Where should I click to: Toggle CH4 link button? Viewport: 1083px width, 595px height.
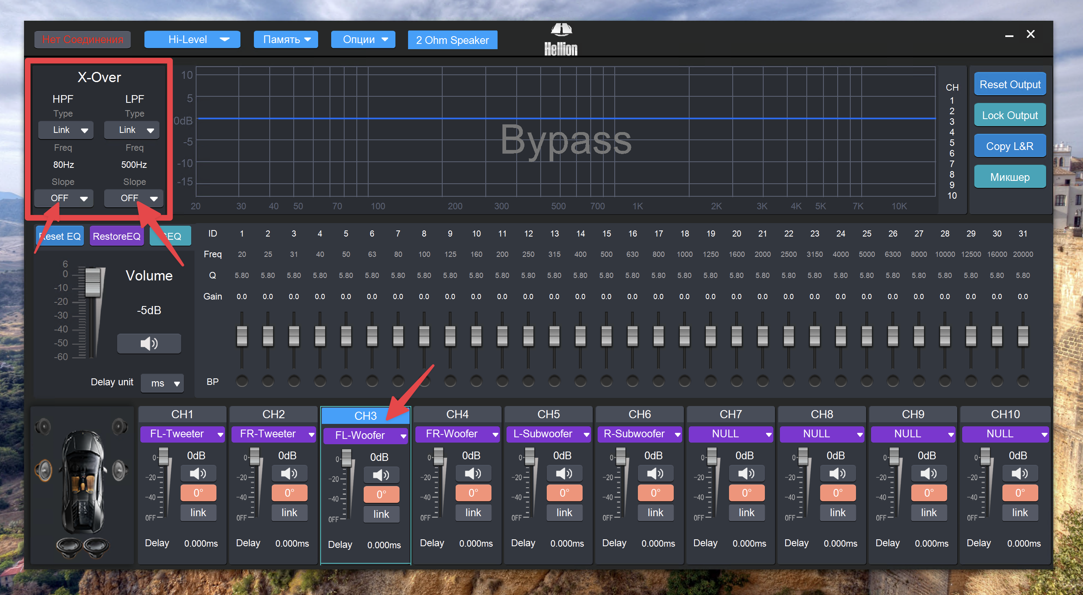(473, 512)
